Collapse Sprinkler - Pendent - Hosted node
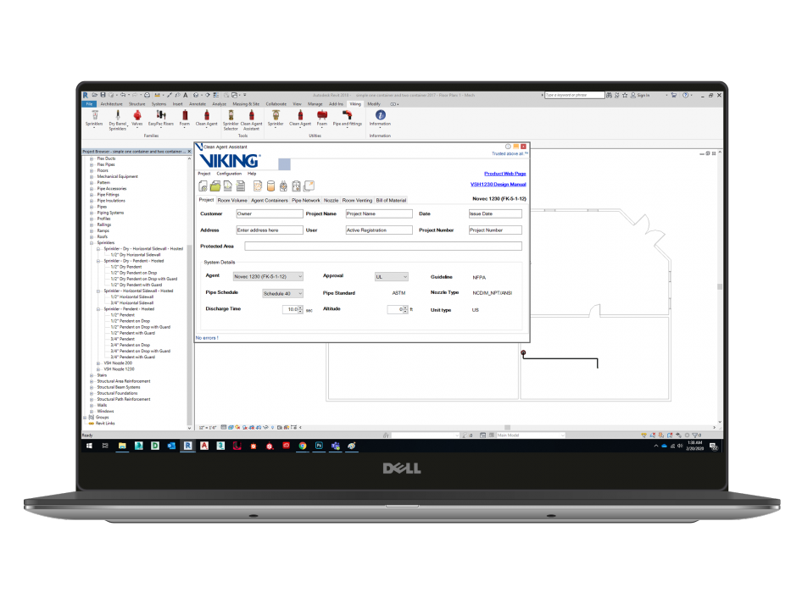This screenshot has height=593, width=791. (x=98, y=309)
